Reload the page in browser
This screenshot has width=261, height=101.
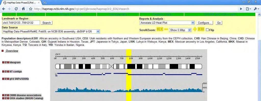pyautogui.click(x=16, y=9)
